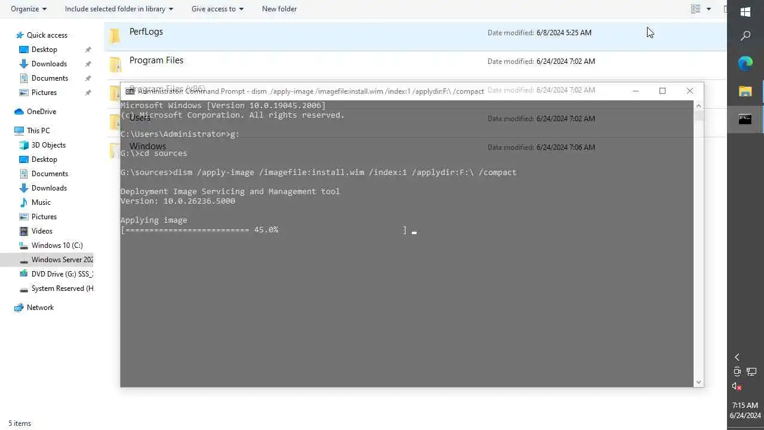The width and height of the screenshot is (764, 430).
Task: Open the view options dropdown arrow
Action: 708,9
